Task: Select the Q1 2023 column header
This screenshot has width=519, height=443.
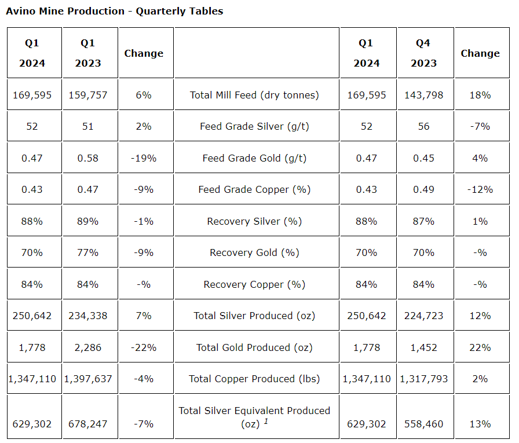Action: [87, 53]
